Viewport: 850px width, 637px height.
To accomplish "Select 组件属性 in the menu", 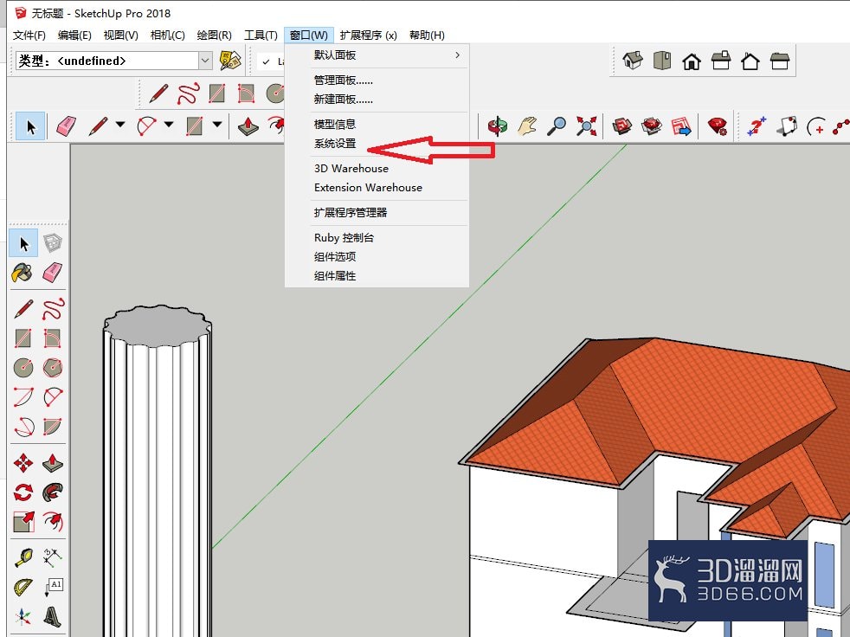I will (334, 276).
